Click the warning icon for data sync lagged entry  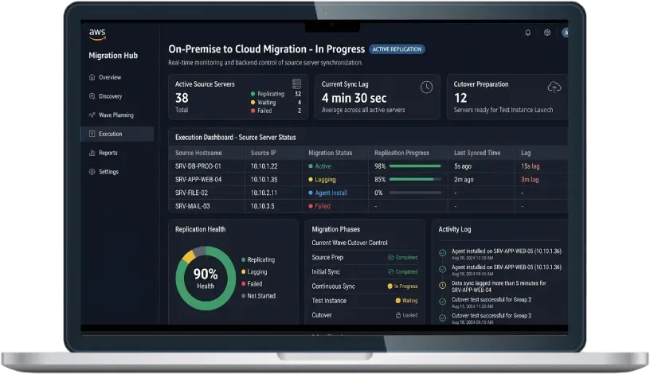click(442, 286)
